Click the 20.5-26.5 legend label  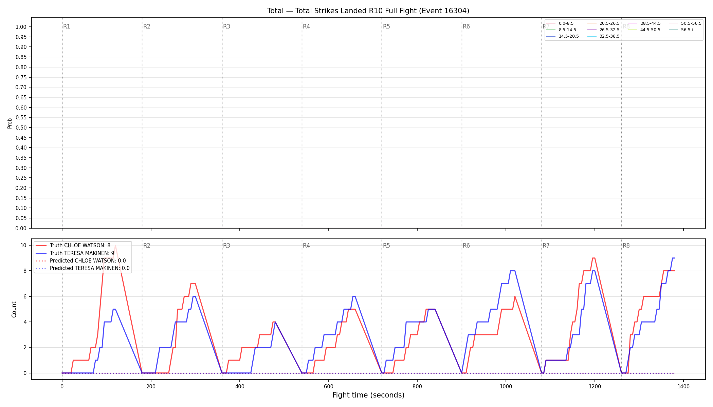click(609, 23)
